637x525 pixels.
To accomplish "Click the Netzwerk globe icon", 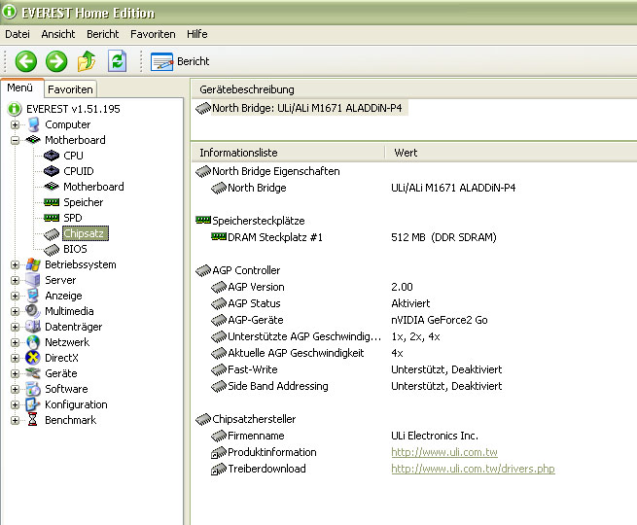I will click(x=33, y=342).
